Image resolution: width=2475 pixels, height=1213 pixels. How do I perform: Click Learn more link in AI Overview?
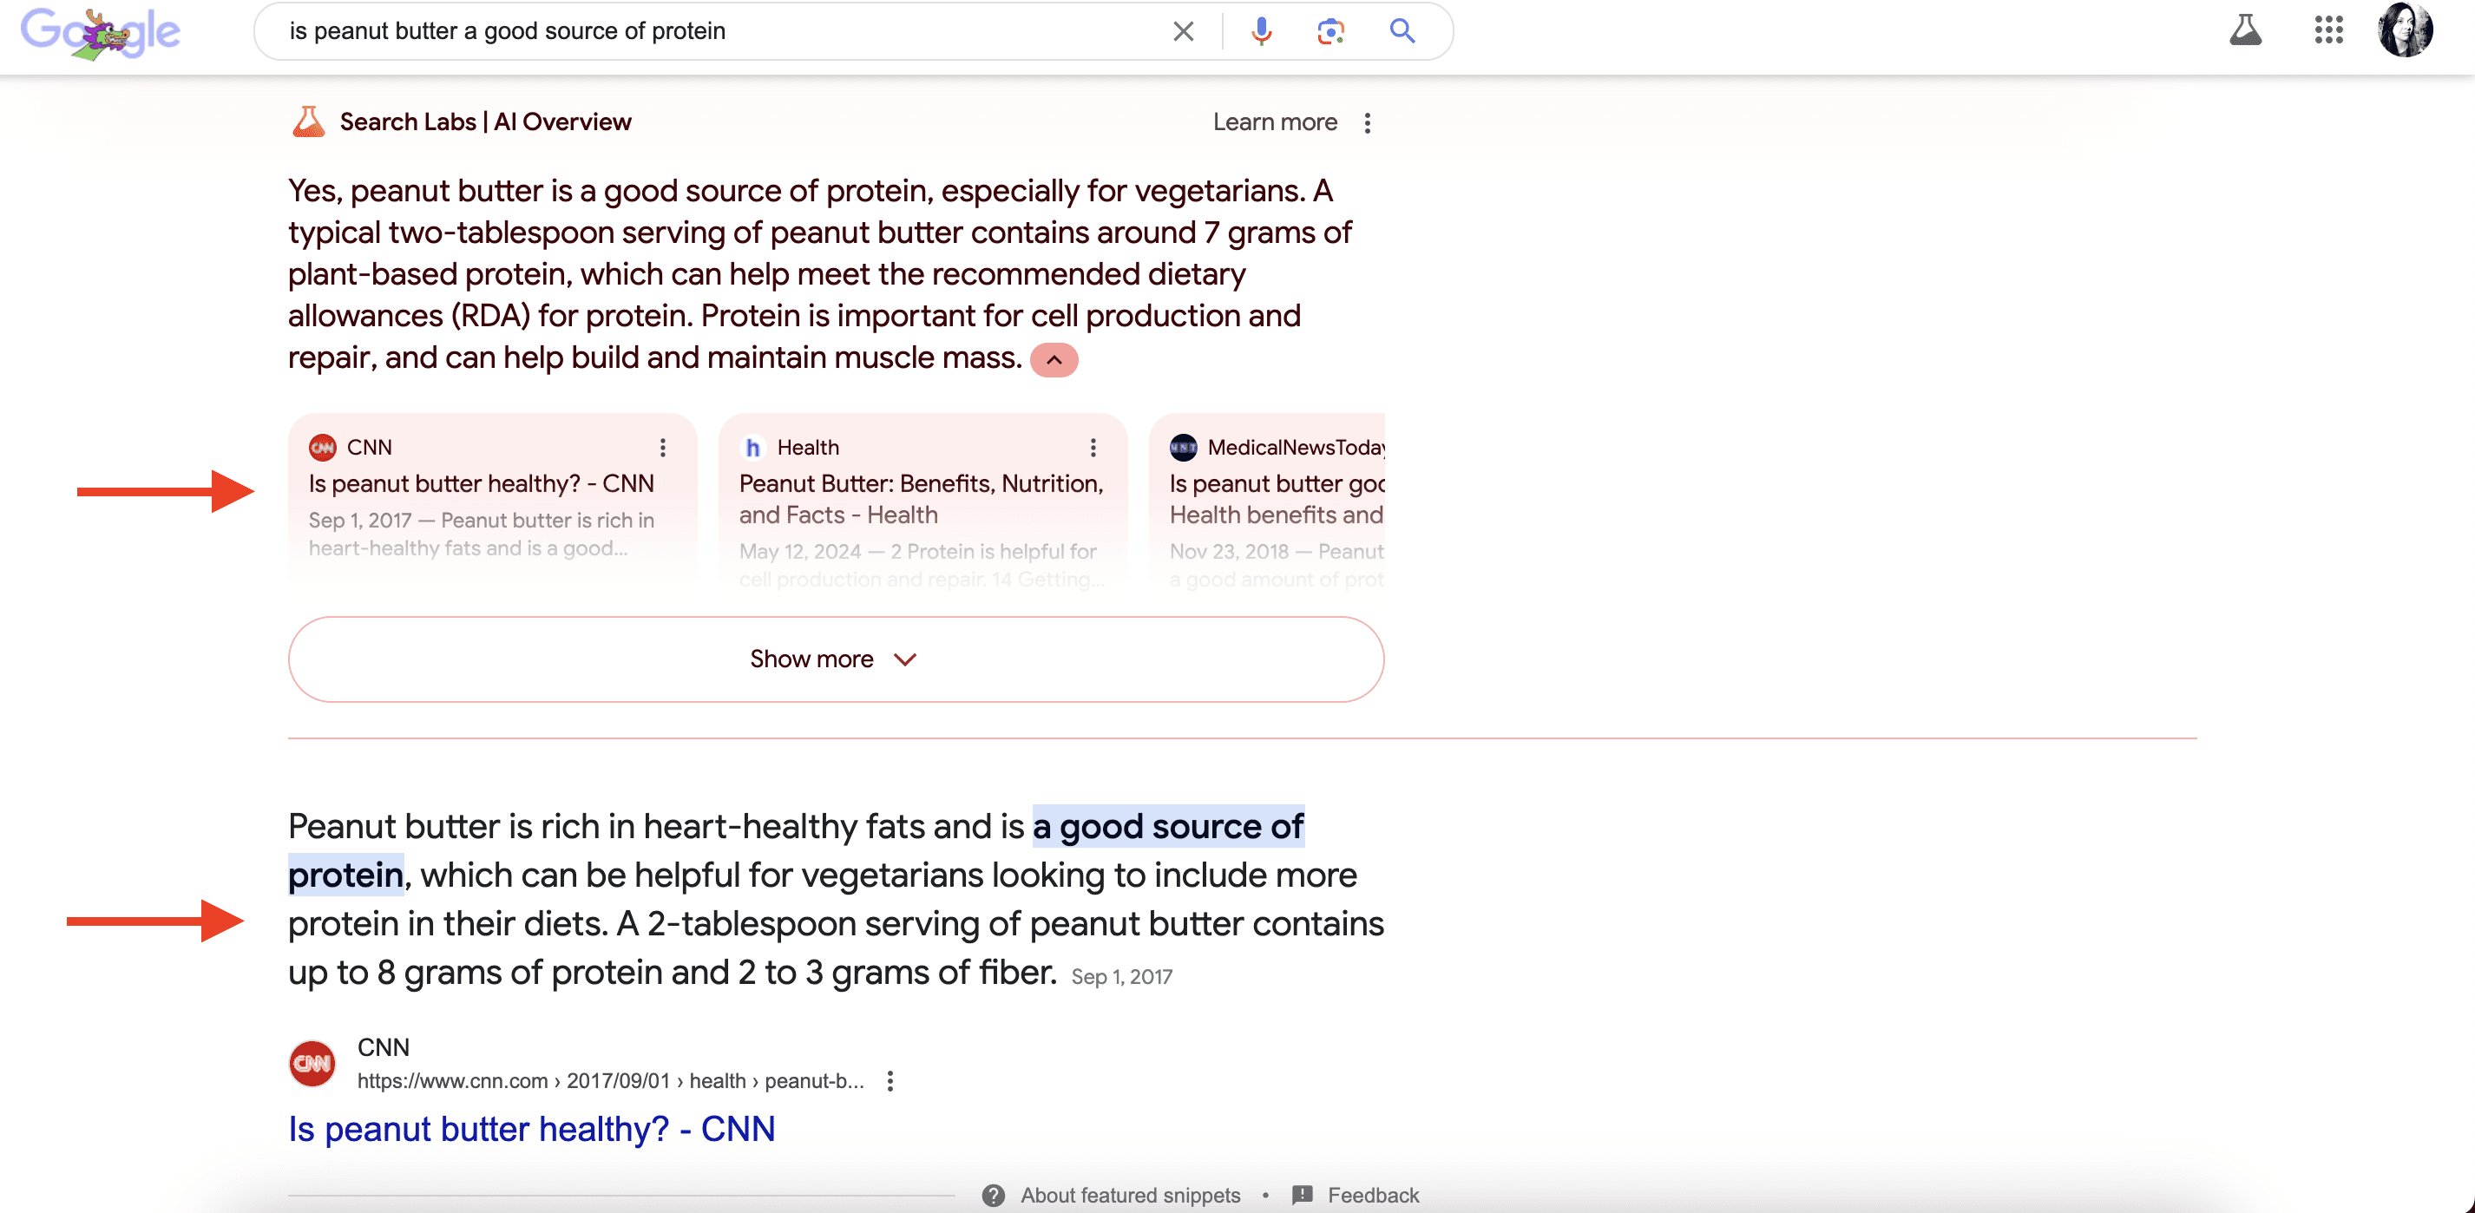1276,121
